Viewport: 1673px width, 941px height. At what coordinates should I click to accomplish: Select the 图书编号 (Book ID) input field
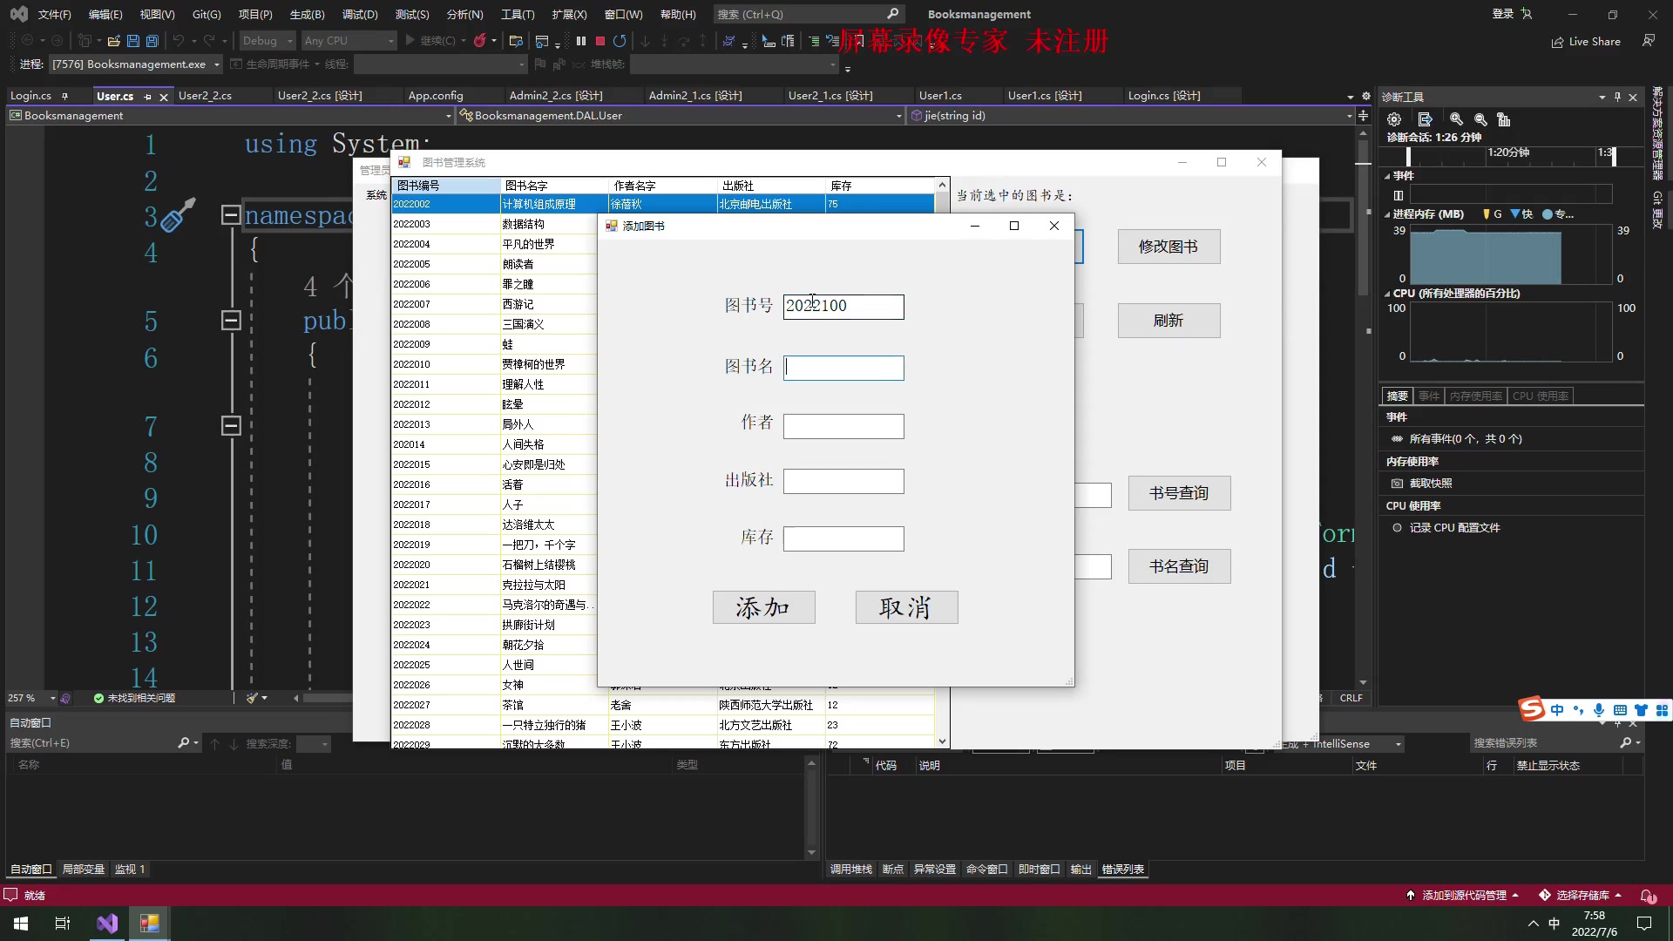pyautogui.click(x=843, y=304)
